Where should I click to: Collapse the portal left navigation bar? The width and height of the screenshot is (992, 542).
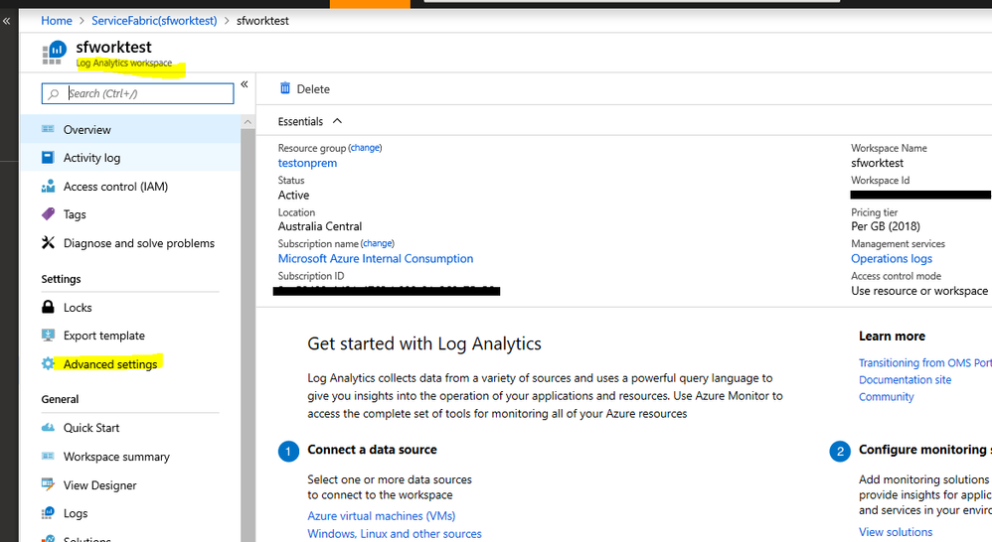[x=6, y=21]
